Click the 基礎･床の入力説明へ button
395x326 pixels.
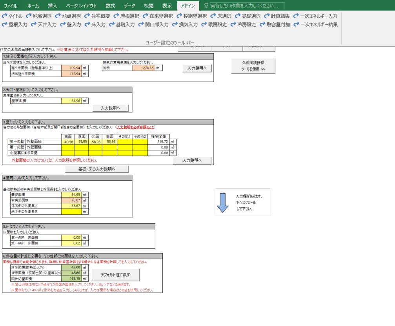(97, 169)
